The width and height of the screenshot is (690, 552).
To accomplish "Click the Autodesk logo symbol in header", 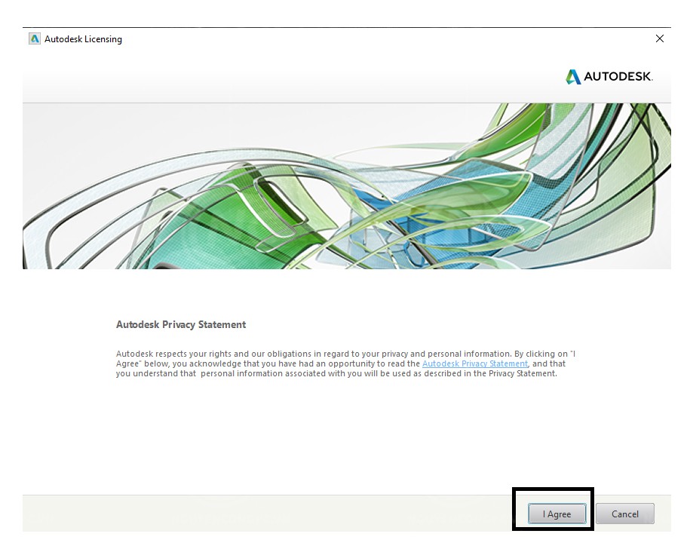I will [x=573, y=77].
